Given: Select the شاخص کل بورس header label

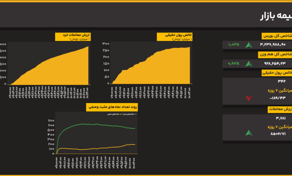Looking at the screenshot, I should [277, 36].
